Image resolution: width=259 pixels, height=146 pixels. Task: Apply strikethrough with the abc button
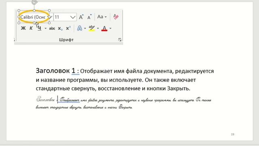coord(52,28)
